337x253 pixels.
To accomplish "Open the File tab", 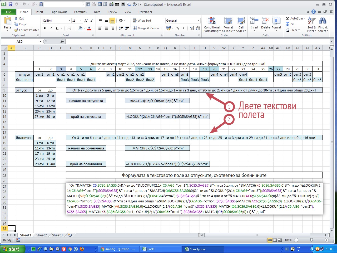I will tap(8, 12).
